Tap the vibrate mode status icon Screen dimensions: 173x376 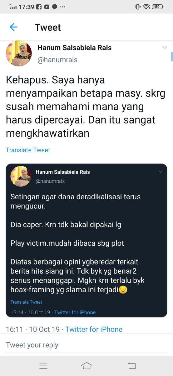(x=138, y=7)
